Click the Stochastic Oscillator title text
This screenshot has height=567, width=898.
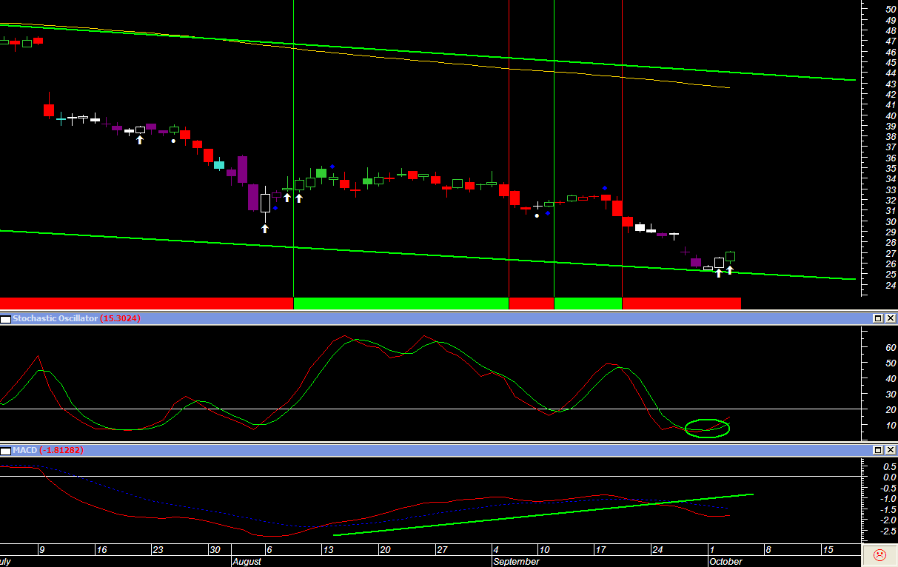[x=56, y=318]
